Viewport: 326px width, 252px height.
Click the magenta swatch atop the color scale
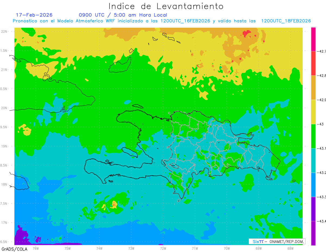[x=313, y=39]
